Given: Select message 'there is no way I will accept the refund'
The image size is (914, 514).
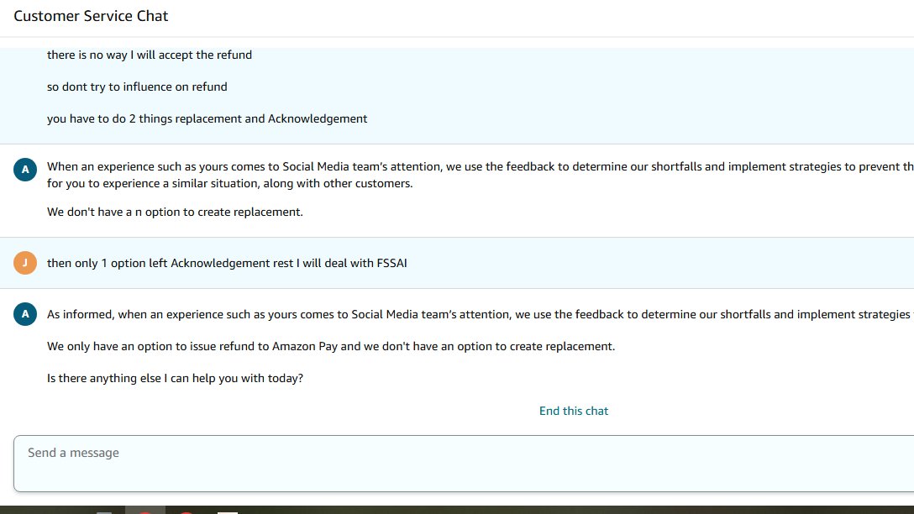Looking at the screenshot, I should 150,55.
